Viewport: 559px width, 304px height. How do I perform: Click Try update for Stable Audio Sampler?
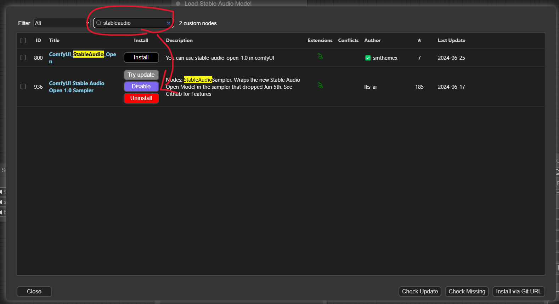pyautogui.click(x=141, y=75)
